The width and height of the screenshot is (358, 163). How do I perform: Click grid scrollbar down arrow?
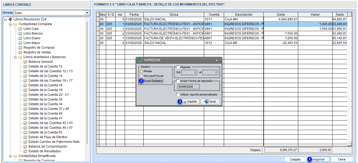[349, 143]
